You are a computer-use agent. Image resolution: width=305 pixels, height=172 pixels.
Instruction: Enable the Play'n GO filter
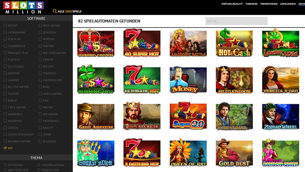5,39
